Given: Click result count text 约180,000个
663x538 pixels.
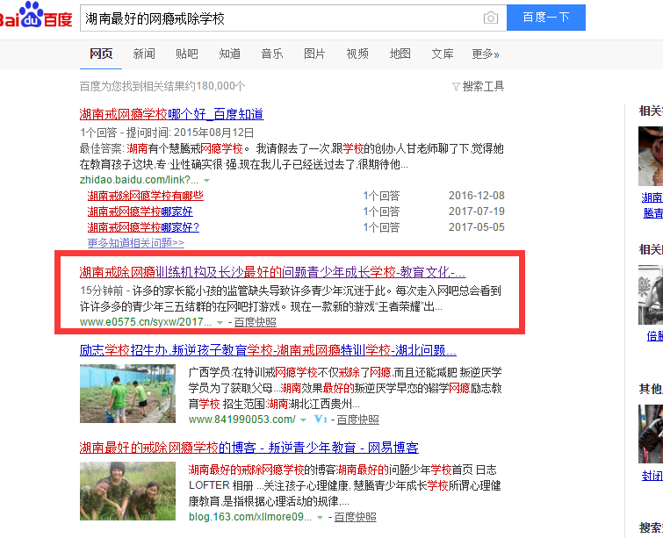Looking at the screenshot, I should (x=215, y=86).
